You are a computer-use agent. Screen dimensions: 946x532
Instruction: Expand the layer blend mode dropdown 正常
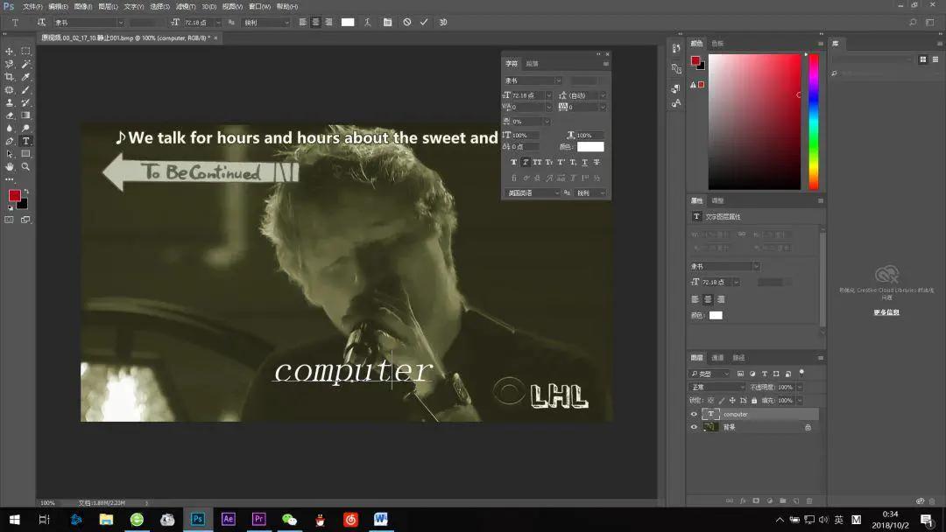tap(717, 387)
